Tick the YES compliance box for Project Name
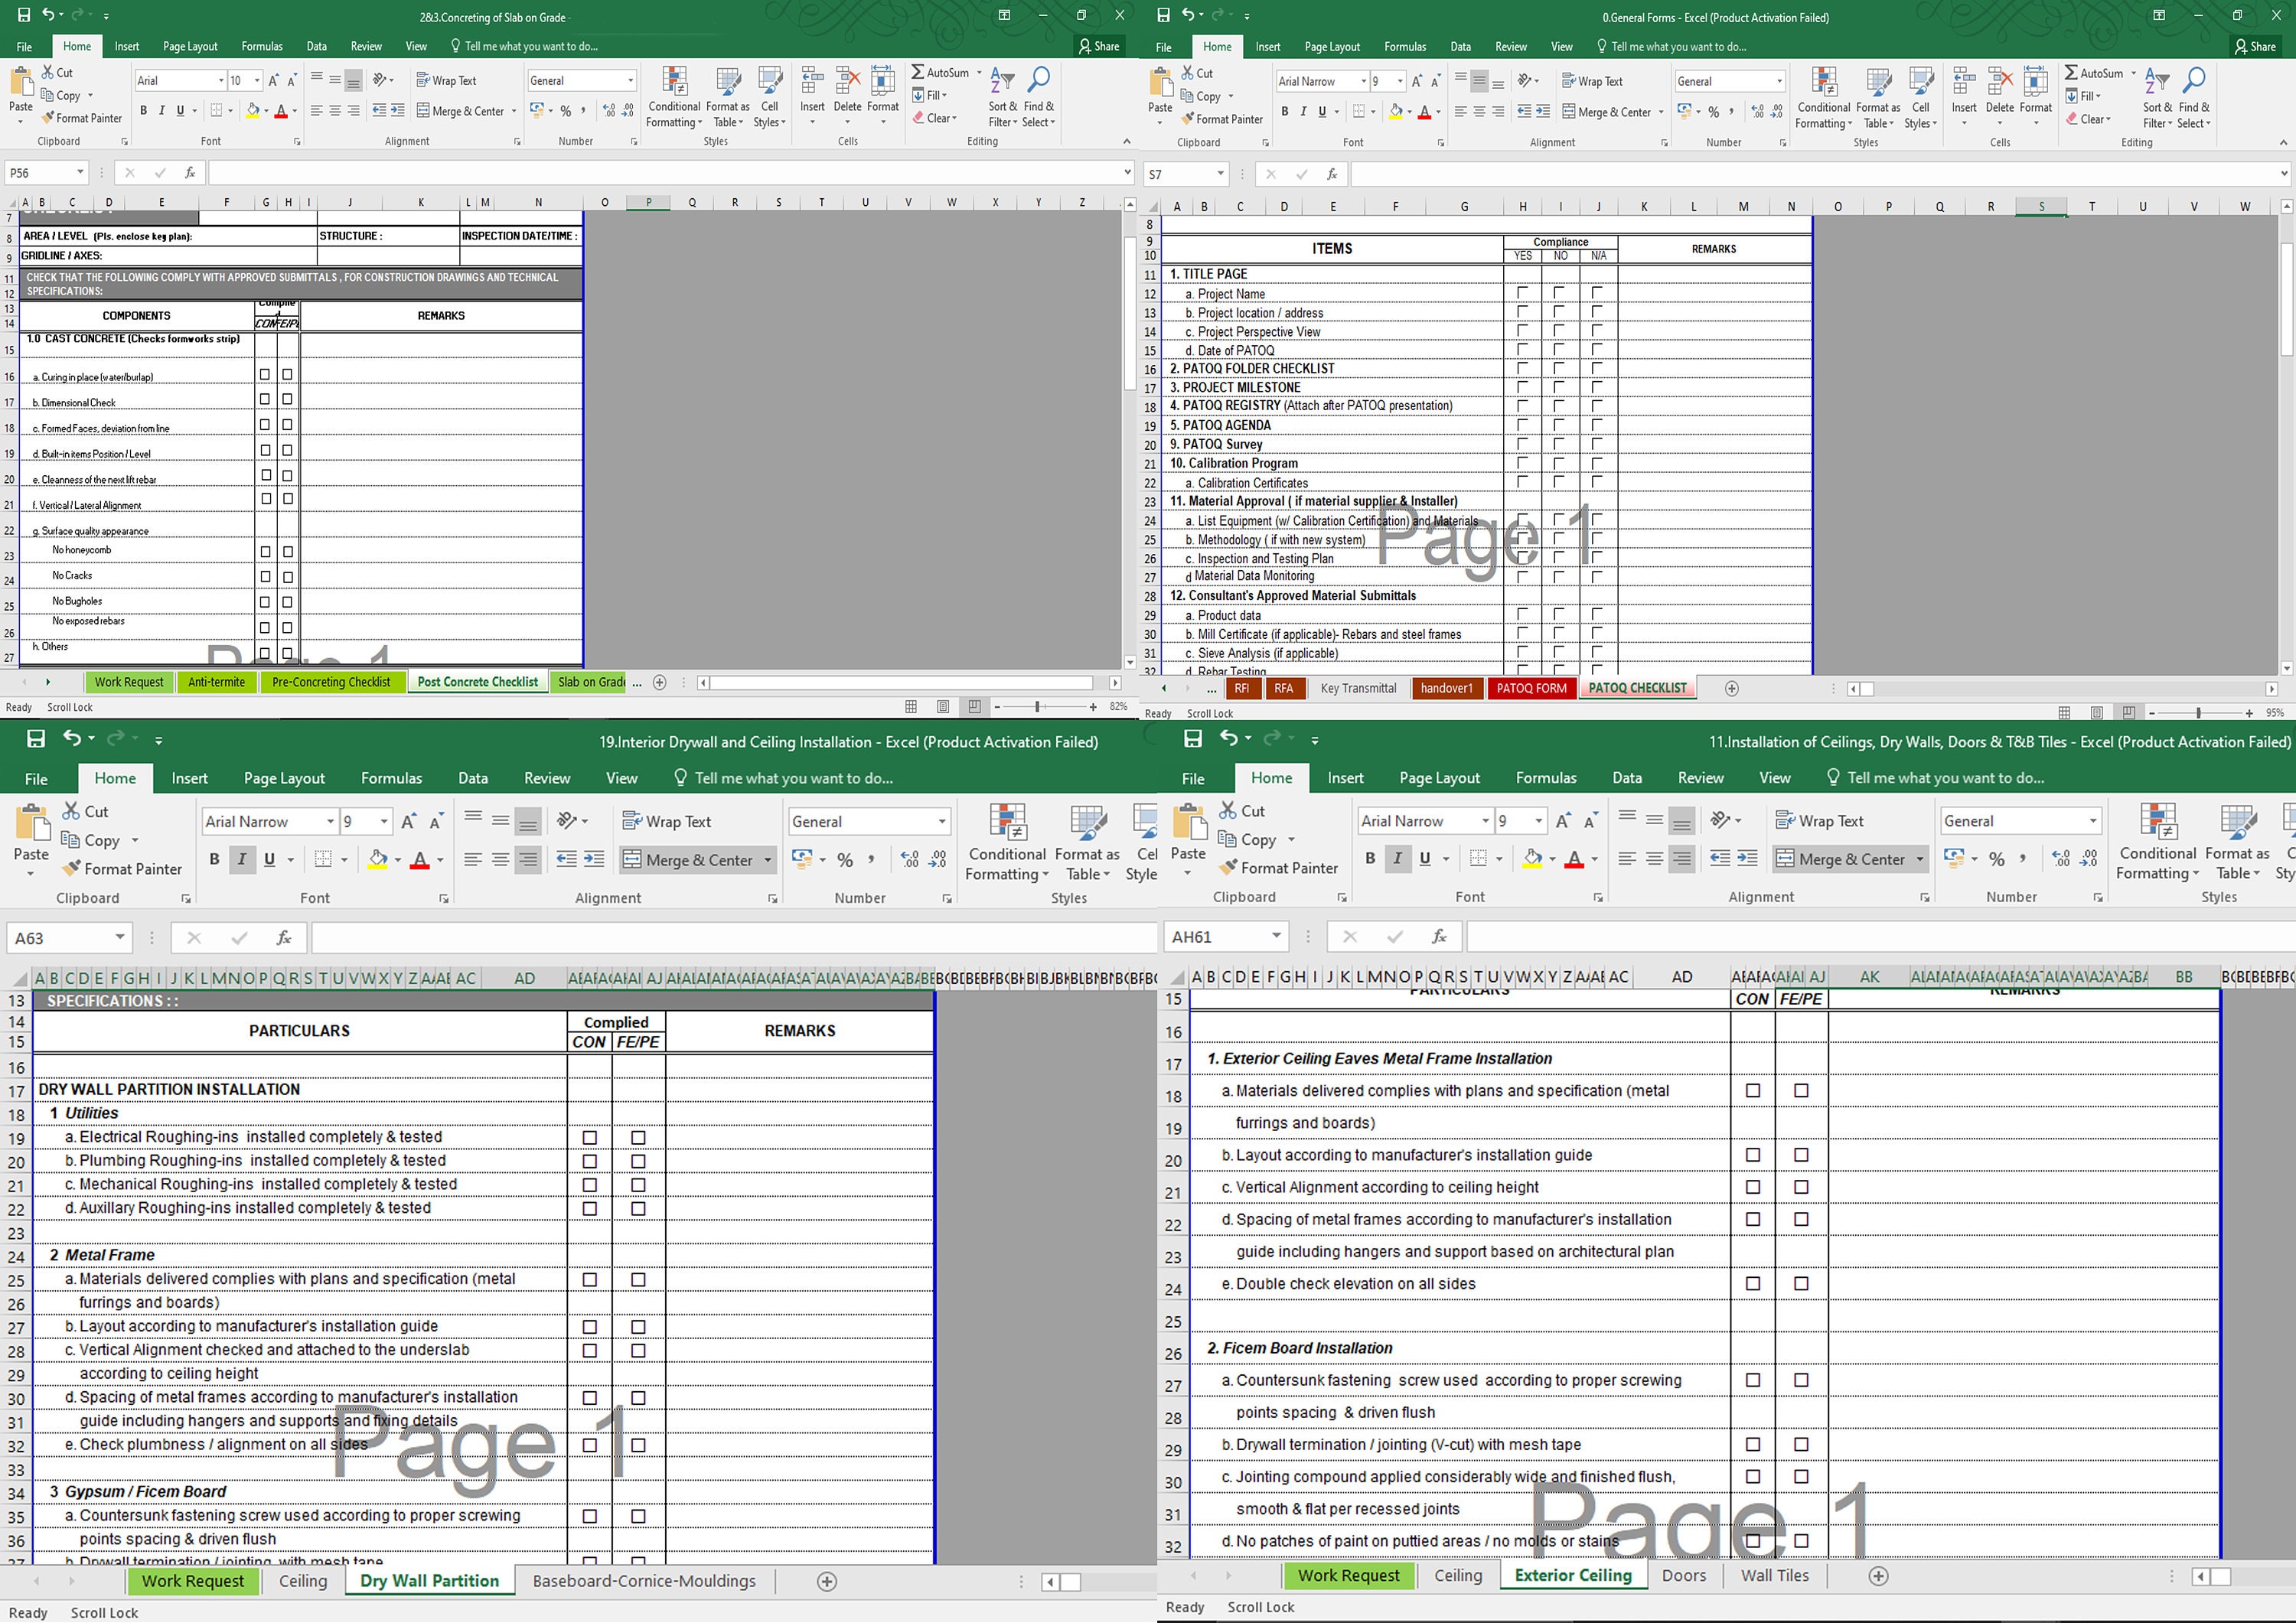The height and width of the screenshot is (1623, 2296). point(1522,292)
